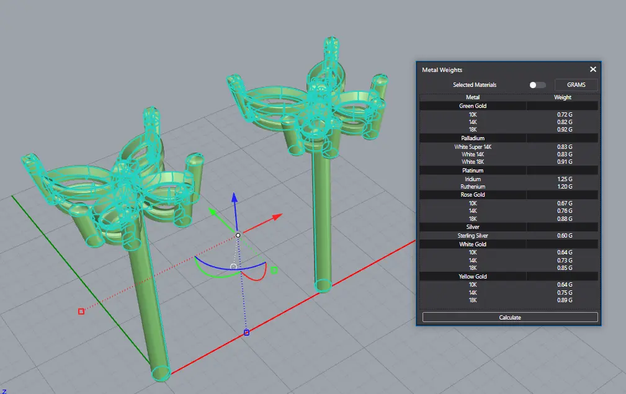Image resolution: width=626 pixels, height=394 pixels.
Task: Toggle the Selected Materials switch
Action: pos(537,85)
